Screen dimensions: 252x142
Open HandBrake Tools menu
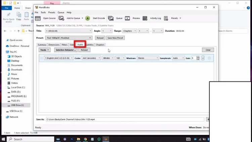[x=43, y=12]
